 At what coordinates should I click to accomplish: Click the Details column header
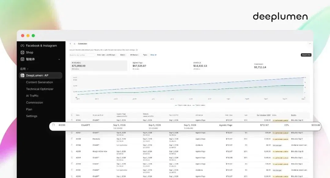click(294, 115)
